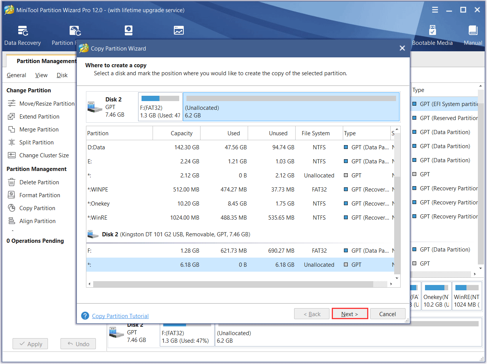Image resolution: width=487 pixels, height=364 pixels.
Task: Switch to the Partition Management tab
Action: [x=46, y=61]
